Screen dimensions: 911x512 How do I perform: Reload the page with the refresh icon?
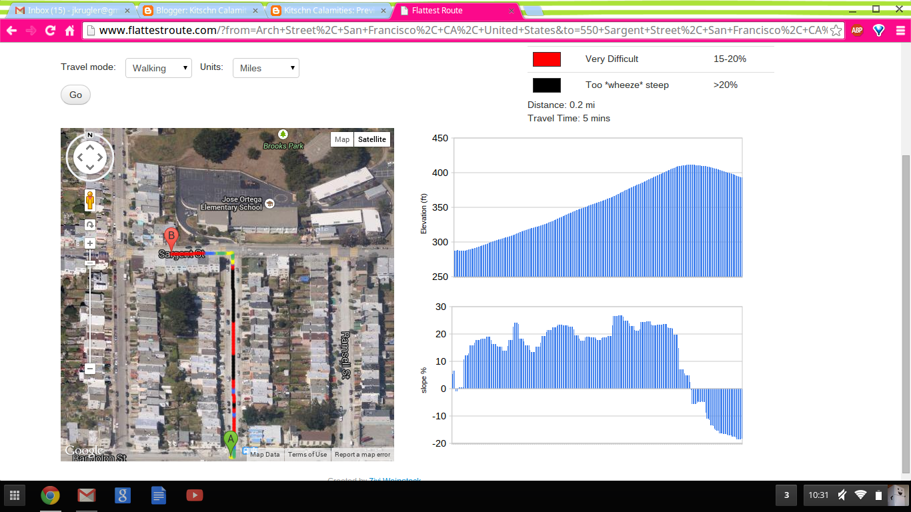[50, 31]
